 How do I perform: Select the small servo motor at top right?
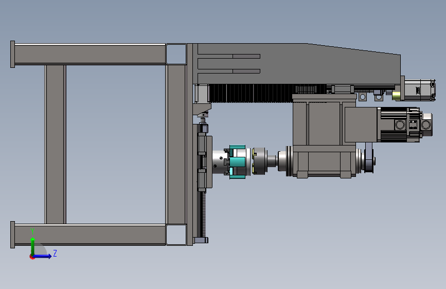420,90
